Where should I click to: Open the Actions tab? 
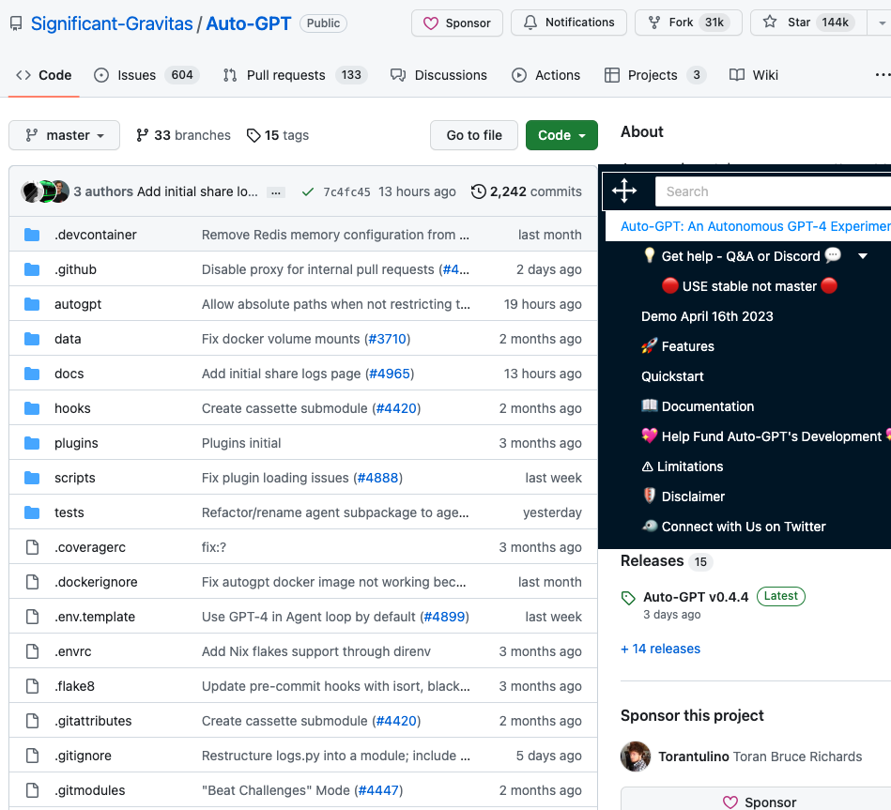click(x=545, y=75)
